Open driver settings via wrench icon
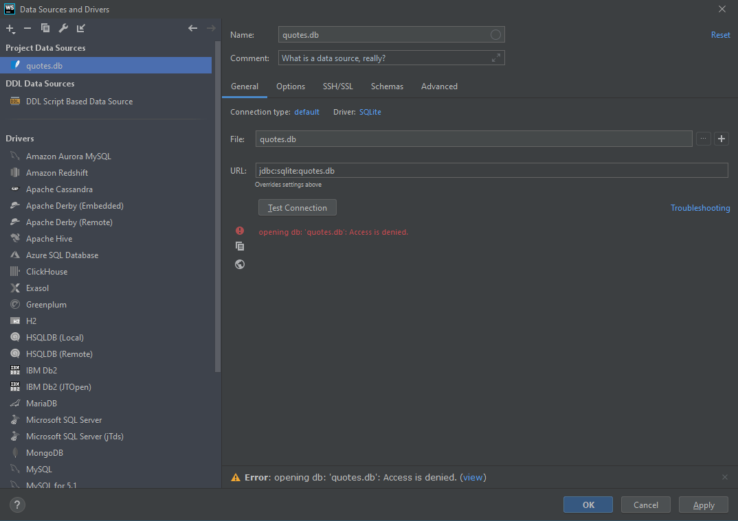 tap(63, 28)
